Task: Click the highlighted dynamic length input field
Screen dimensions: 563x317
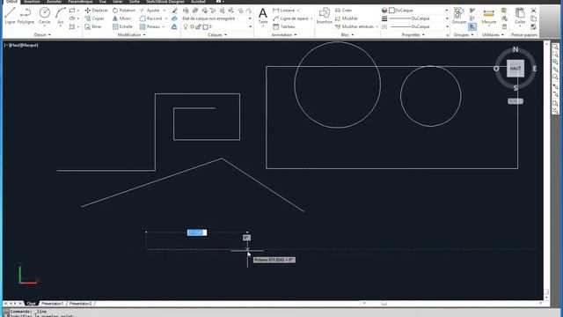Action: [x=197, y=232]
